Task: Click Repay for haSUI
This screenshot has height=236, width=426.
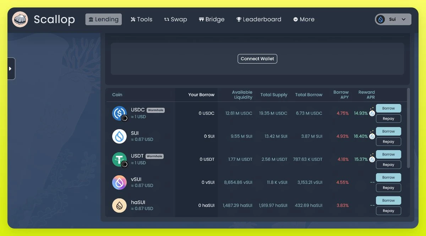Action: (x=388, y=211)
